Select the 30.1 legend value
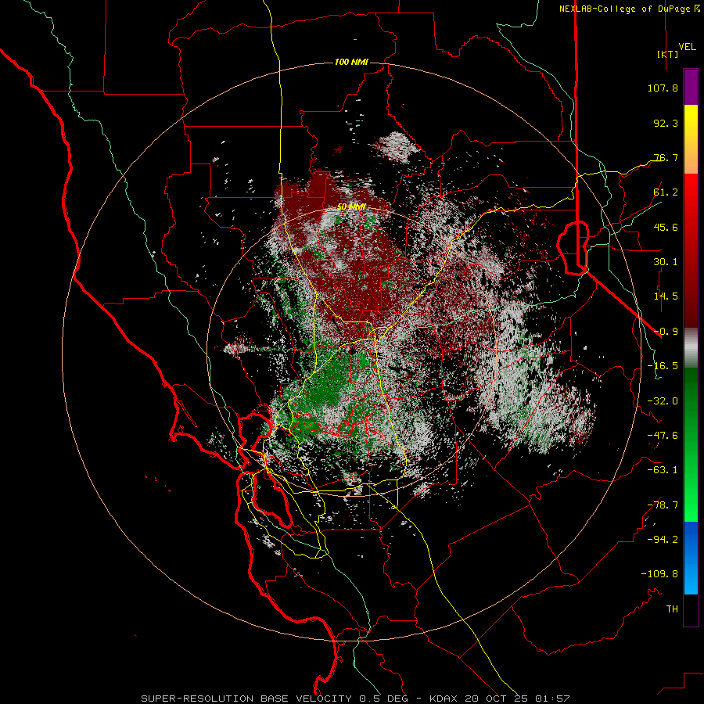Image resolution: width=704 pixels, height=704 pixels. [x=666, y=262]
